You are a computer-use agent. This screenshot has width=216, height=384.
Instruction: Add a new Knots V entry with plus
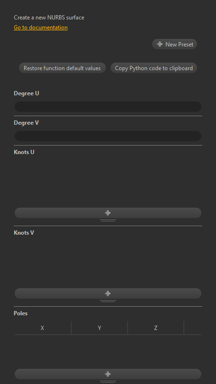[x=108, y=293]
